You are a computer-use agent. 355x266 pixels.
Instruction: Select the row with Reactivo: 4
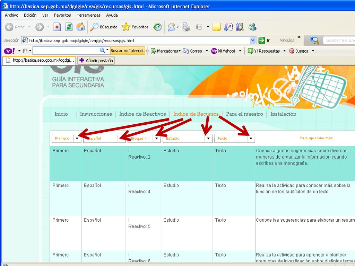click(x=202, y=198)
